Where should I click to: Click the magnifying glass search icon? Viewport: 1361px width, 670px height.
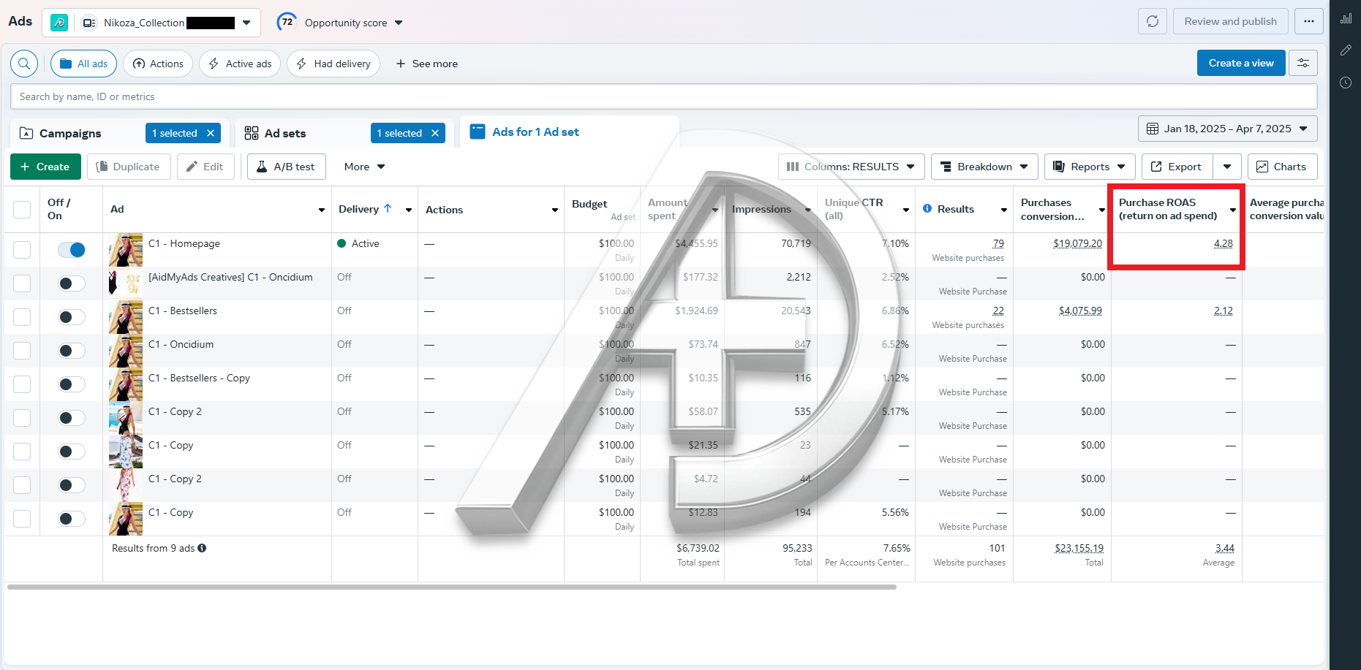[x=24, y=64]
